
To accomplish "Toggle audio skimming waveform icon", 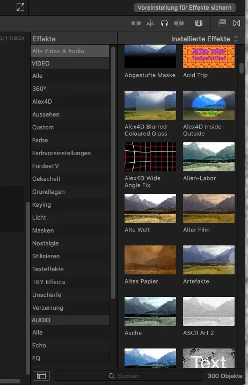I will [150, 23].
